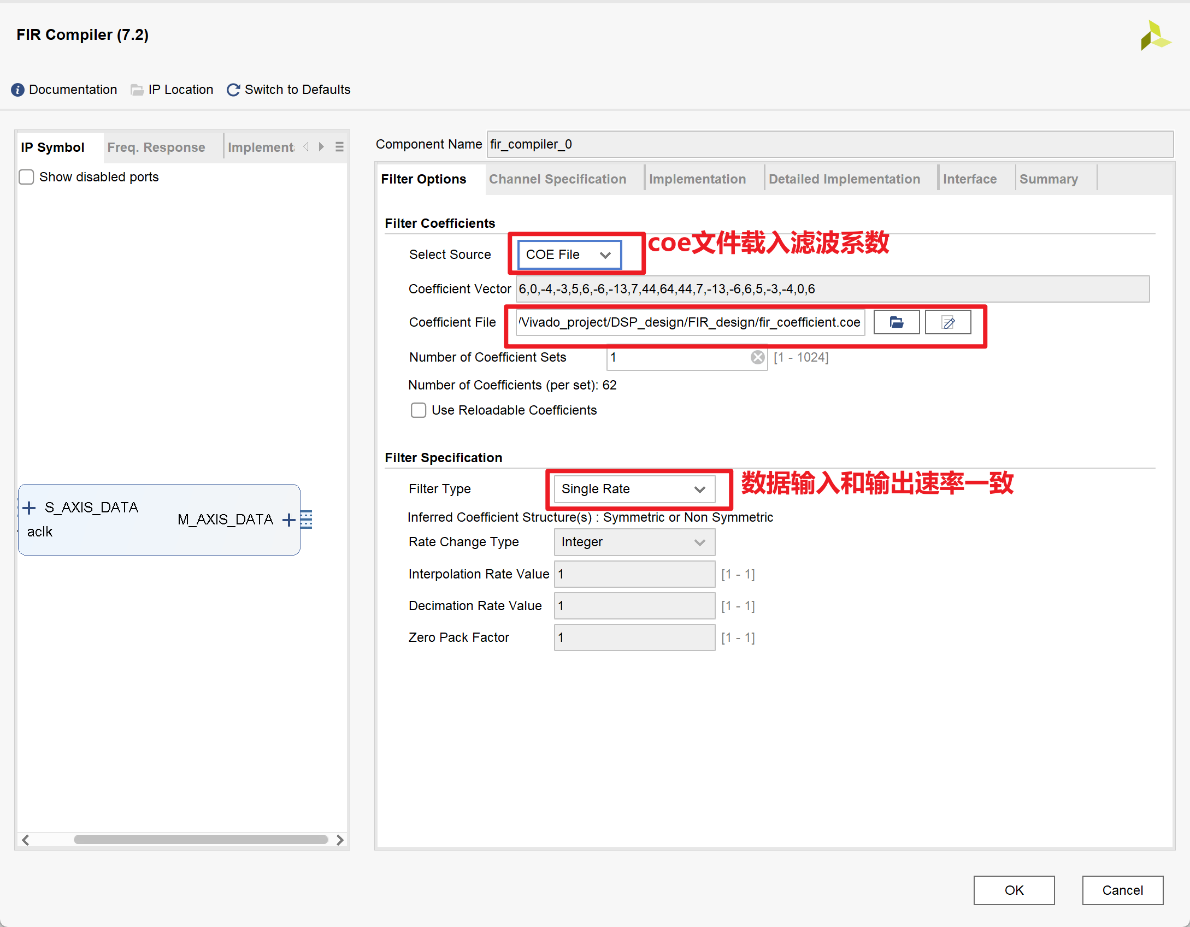Viewport: 1190px width, 927px height.
Task: Click Switch to Defaults
Action: click(298, 90)
